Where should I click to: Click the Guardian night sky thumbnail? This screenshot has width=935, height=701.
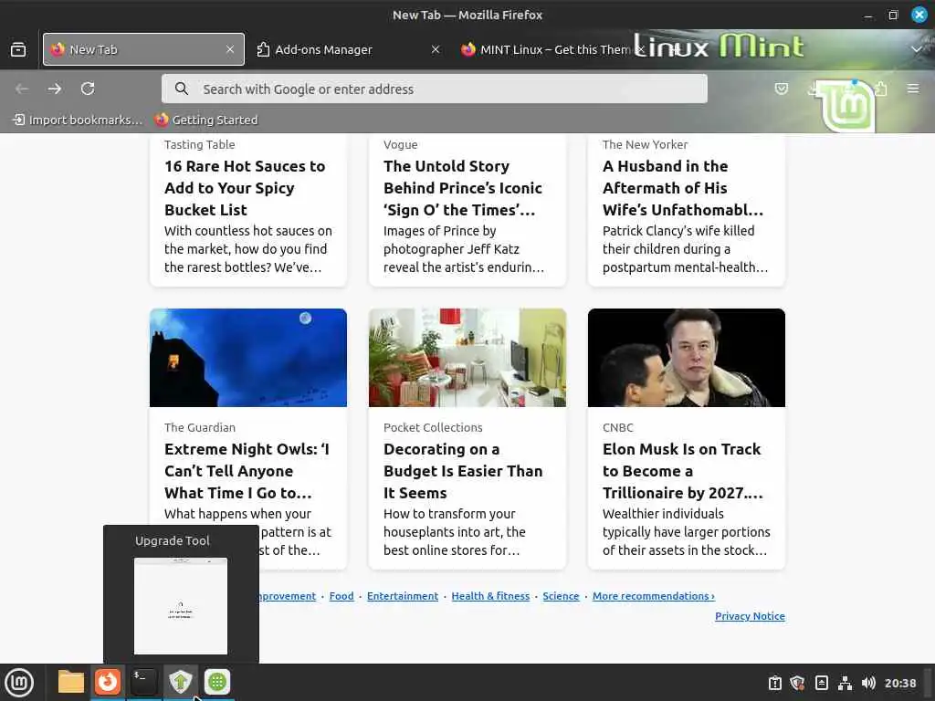[x=248, y=358]
